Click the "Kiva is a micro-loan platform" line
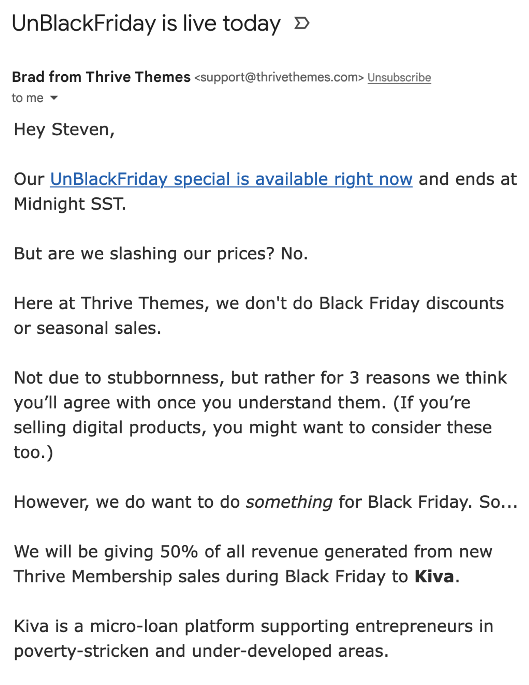The height and width of the screenshot is (685, 529). click(134, 626)
